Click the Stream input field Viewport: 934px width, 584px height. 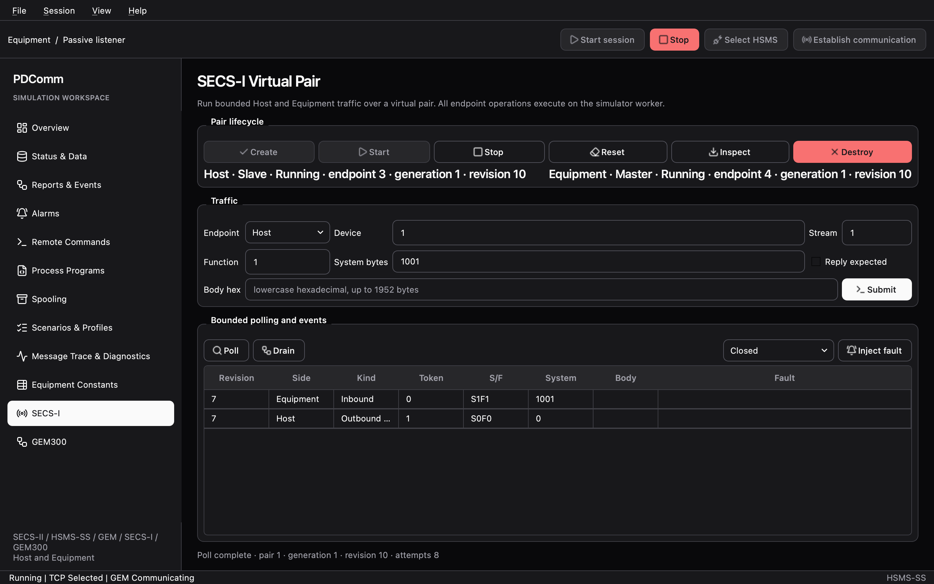pos(877,233)
